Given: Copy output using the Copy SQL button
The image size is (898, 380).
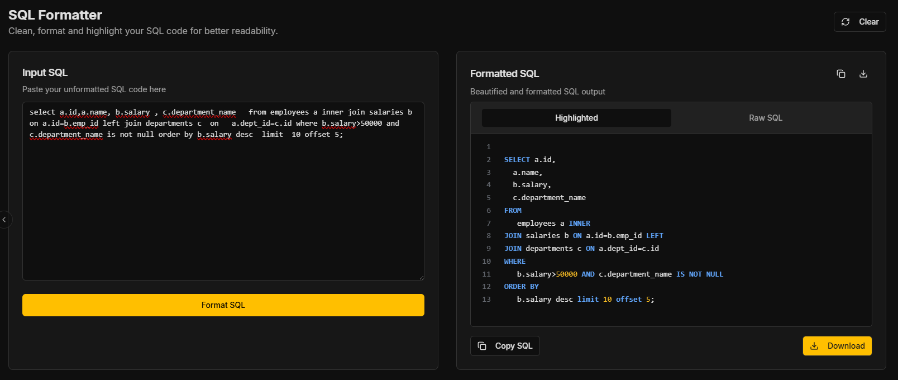Looking at the screenshot, I should [x=505, y=346].
